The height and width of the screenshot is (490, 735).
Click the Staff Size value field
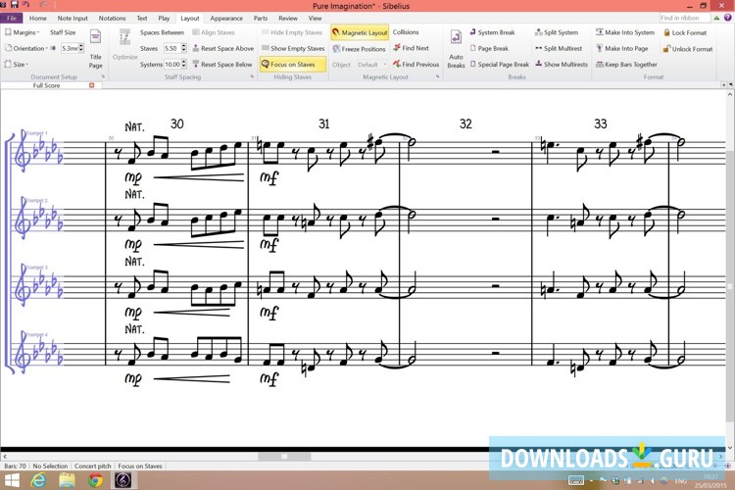(x=70, y=48)
